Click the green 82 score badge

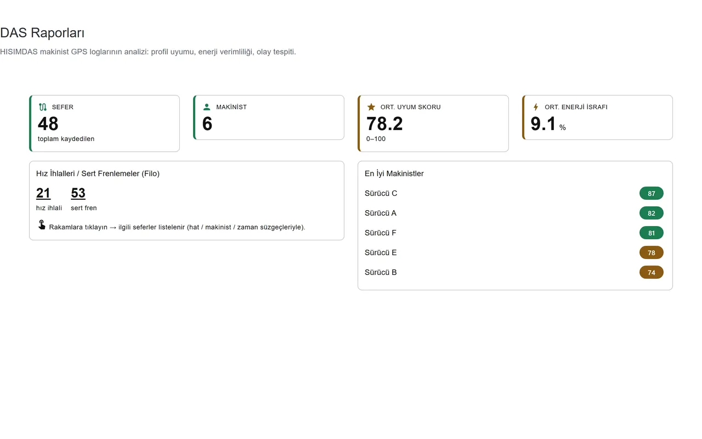tap(652, 213)
